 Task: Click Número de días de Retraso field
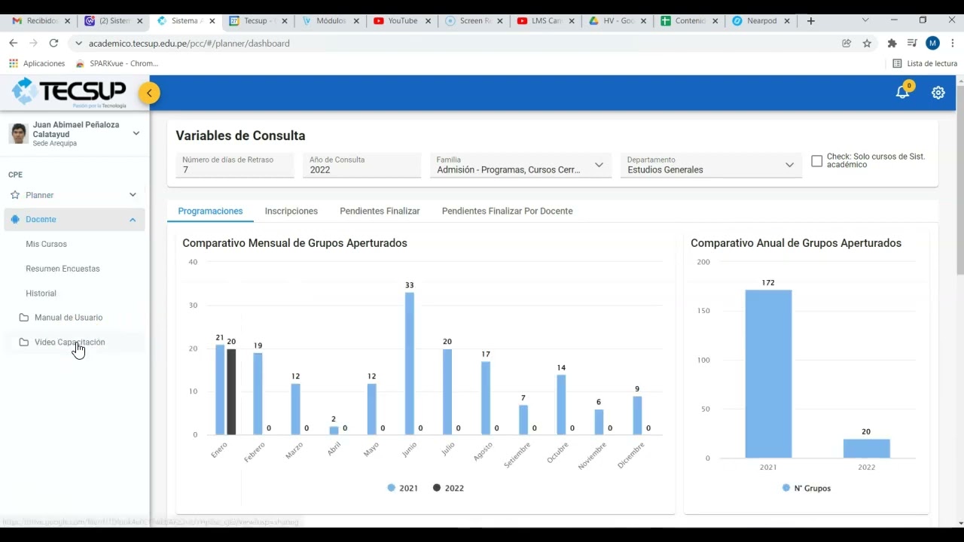[235, 165]
